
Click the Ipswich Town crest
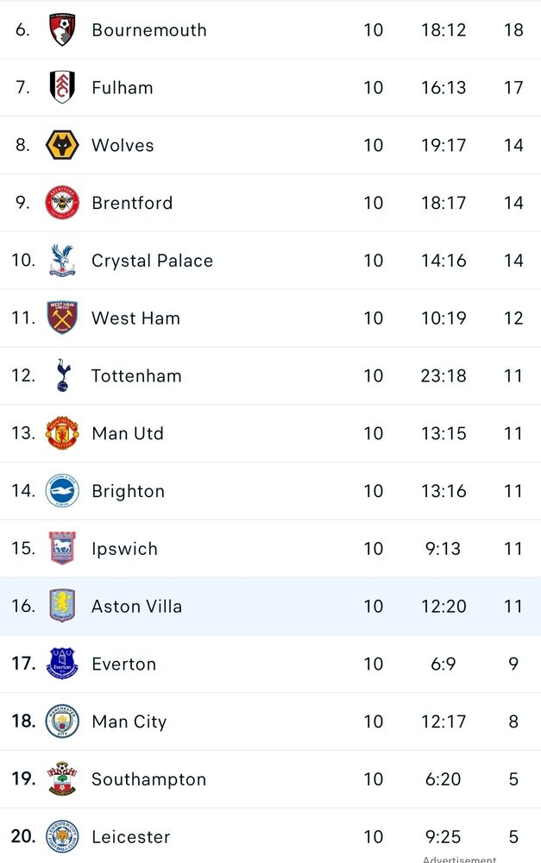tap(62, 548)
